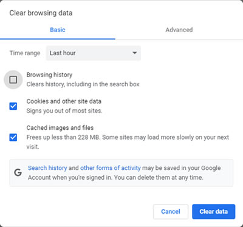Click the Browsing history label text
This screenshot has height=227, width=243.
point(49,75)
